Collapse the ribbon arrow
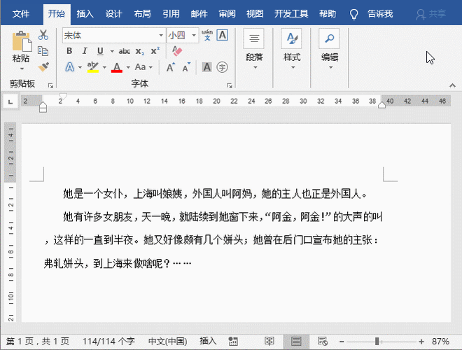Screen dimensions: 462x350 [452, 85]
